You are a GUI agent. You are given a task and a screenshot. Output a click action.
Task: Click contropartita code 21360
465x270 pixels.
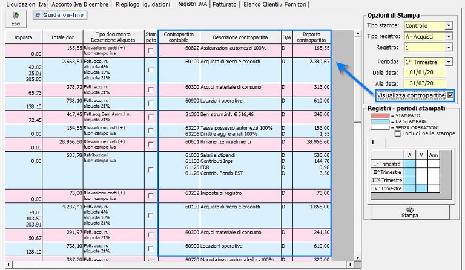[x=192, y=114]
